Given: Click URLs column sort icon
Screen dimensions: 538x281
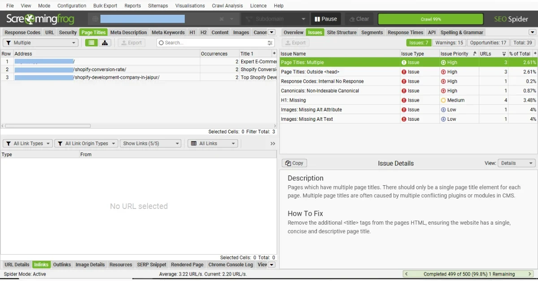Looking at the screenshot, I should (504, 54).
